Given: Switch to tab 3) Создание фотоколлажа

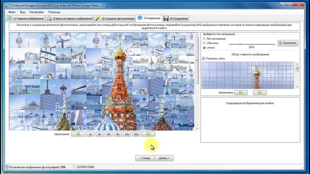Looking at the screenshot, I should tap(115, 18).
